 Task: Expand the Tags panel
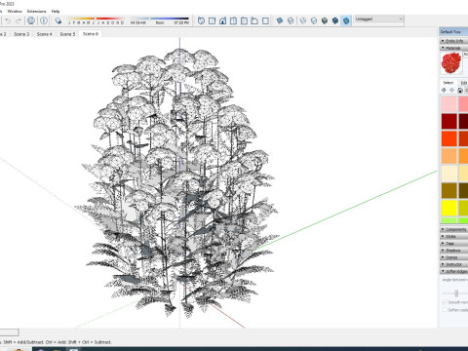(454, 243)
